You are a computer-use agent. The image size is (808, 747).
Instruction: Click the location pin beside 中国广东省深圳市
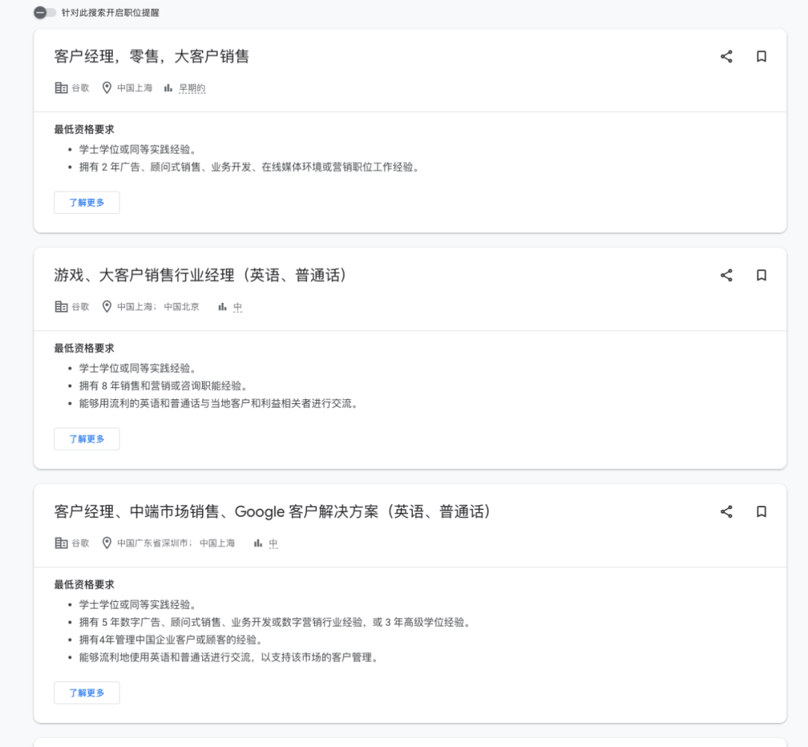pos(107,543)
